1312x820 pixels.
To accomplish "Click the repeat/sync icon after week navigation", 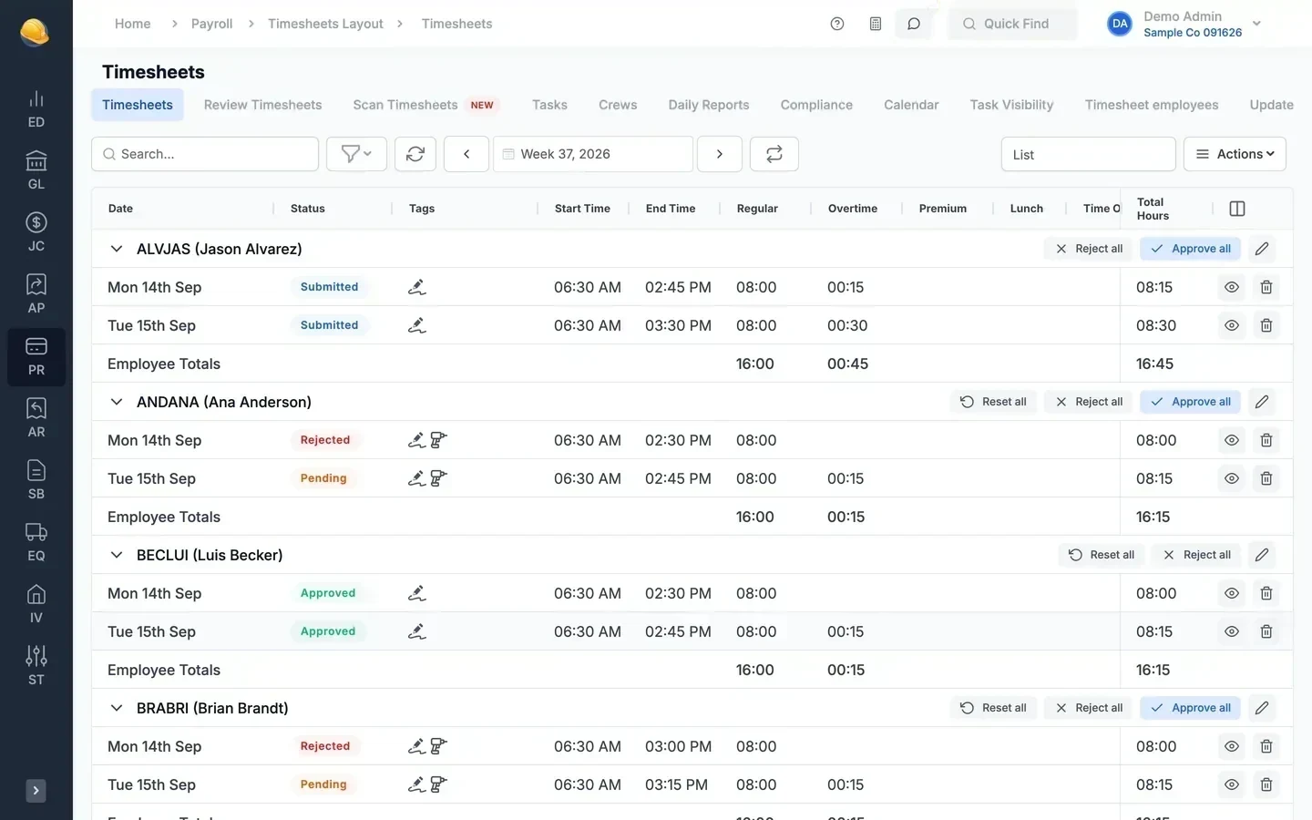I will coord(774,154).
